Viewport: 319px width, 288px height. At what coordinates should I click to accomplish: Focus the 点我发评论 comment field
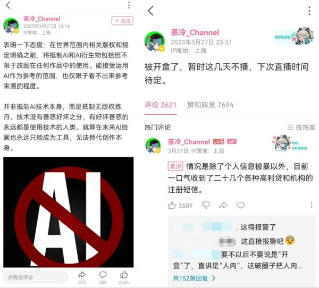[x=36, y=277]
